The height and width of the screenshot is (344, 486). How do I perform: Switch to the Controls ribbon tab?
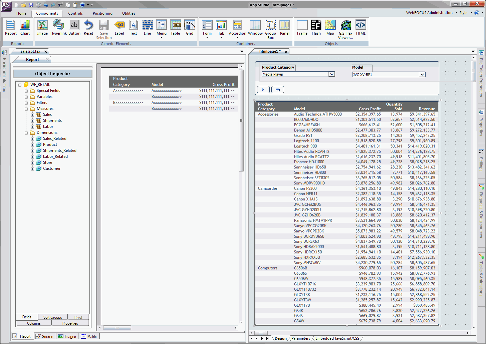pyautogui.click(x=75, y=13)
